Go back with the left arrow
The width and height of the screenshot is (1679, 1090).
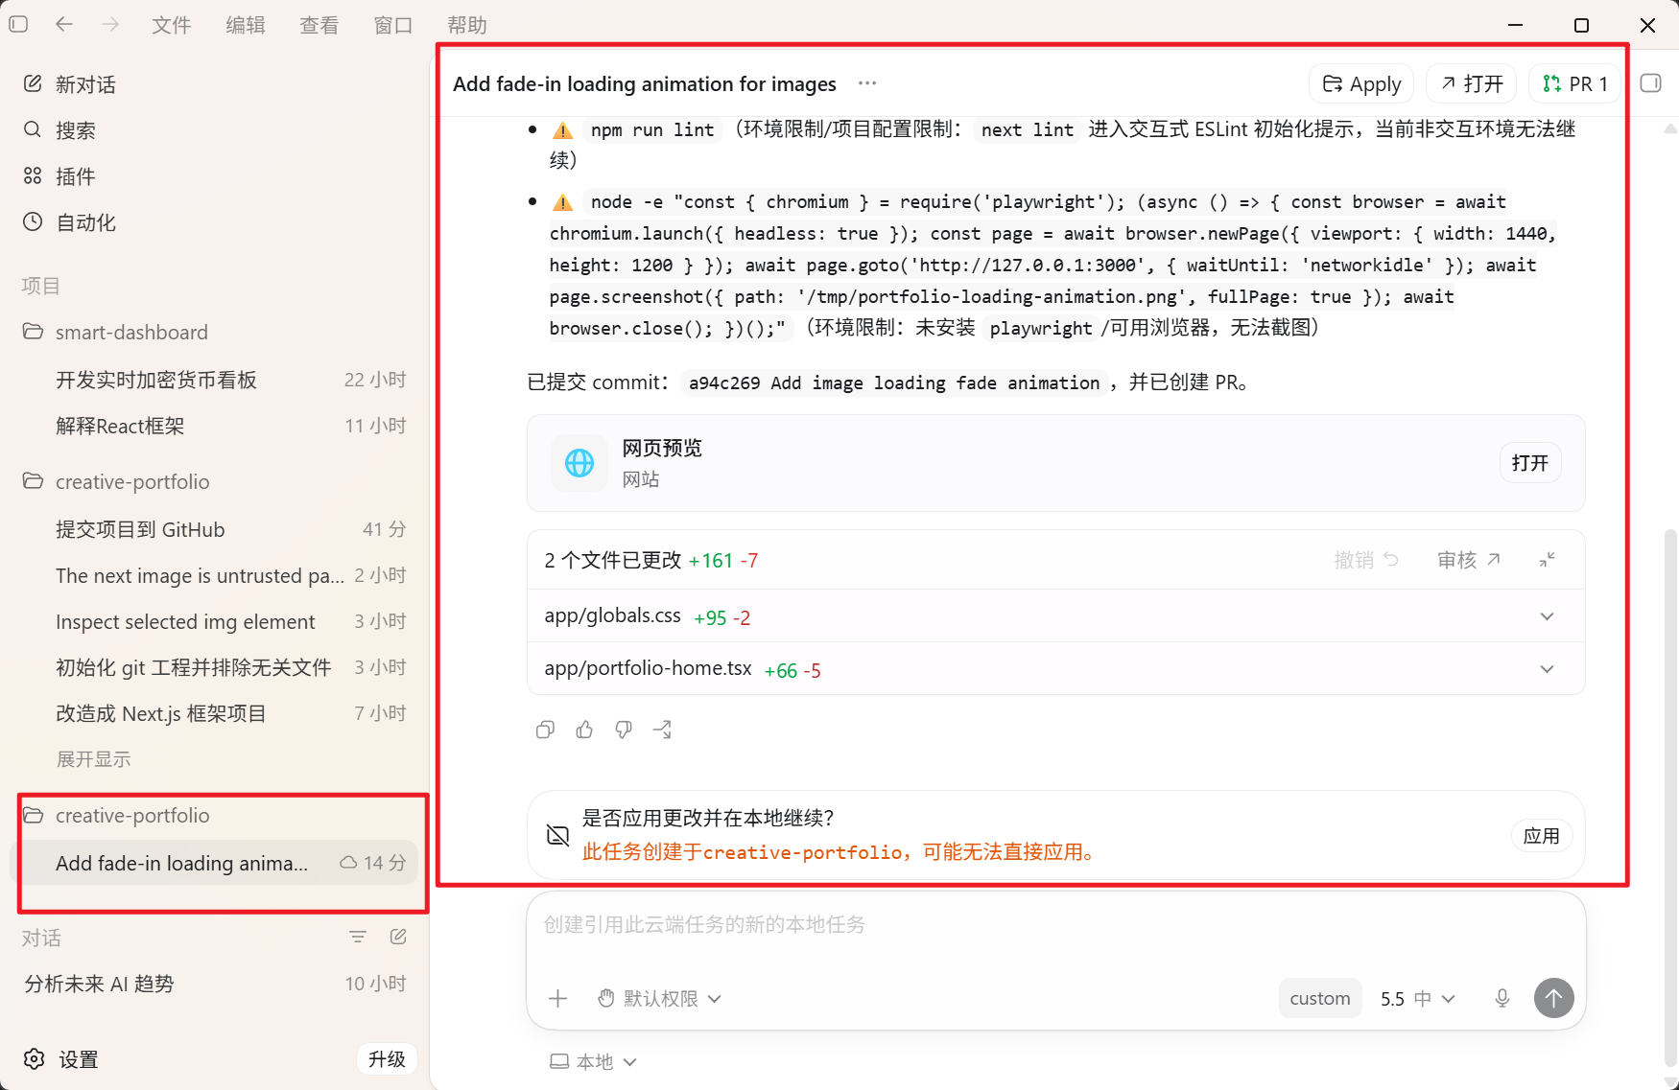point(64,24)
